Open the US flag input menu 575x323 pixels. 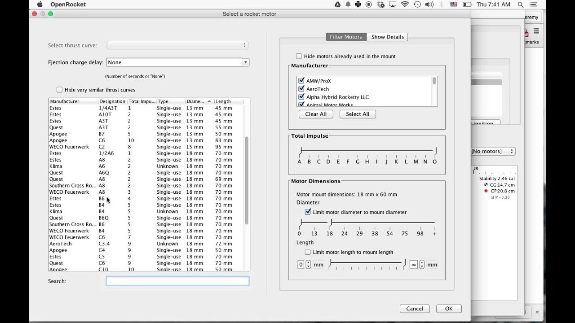[x=454, y=4]
